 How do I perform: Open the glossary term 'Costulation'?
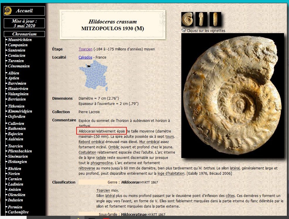(87, 152)
